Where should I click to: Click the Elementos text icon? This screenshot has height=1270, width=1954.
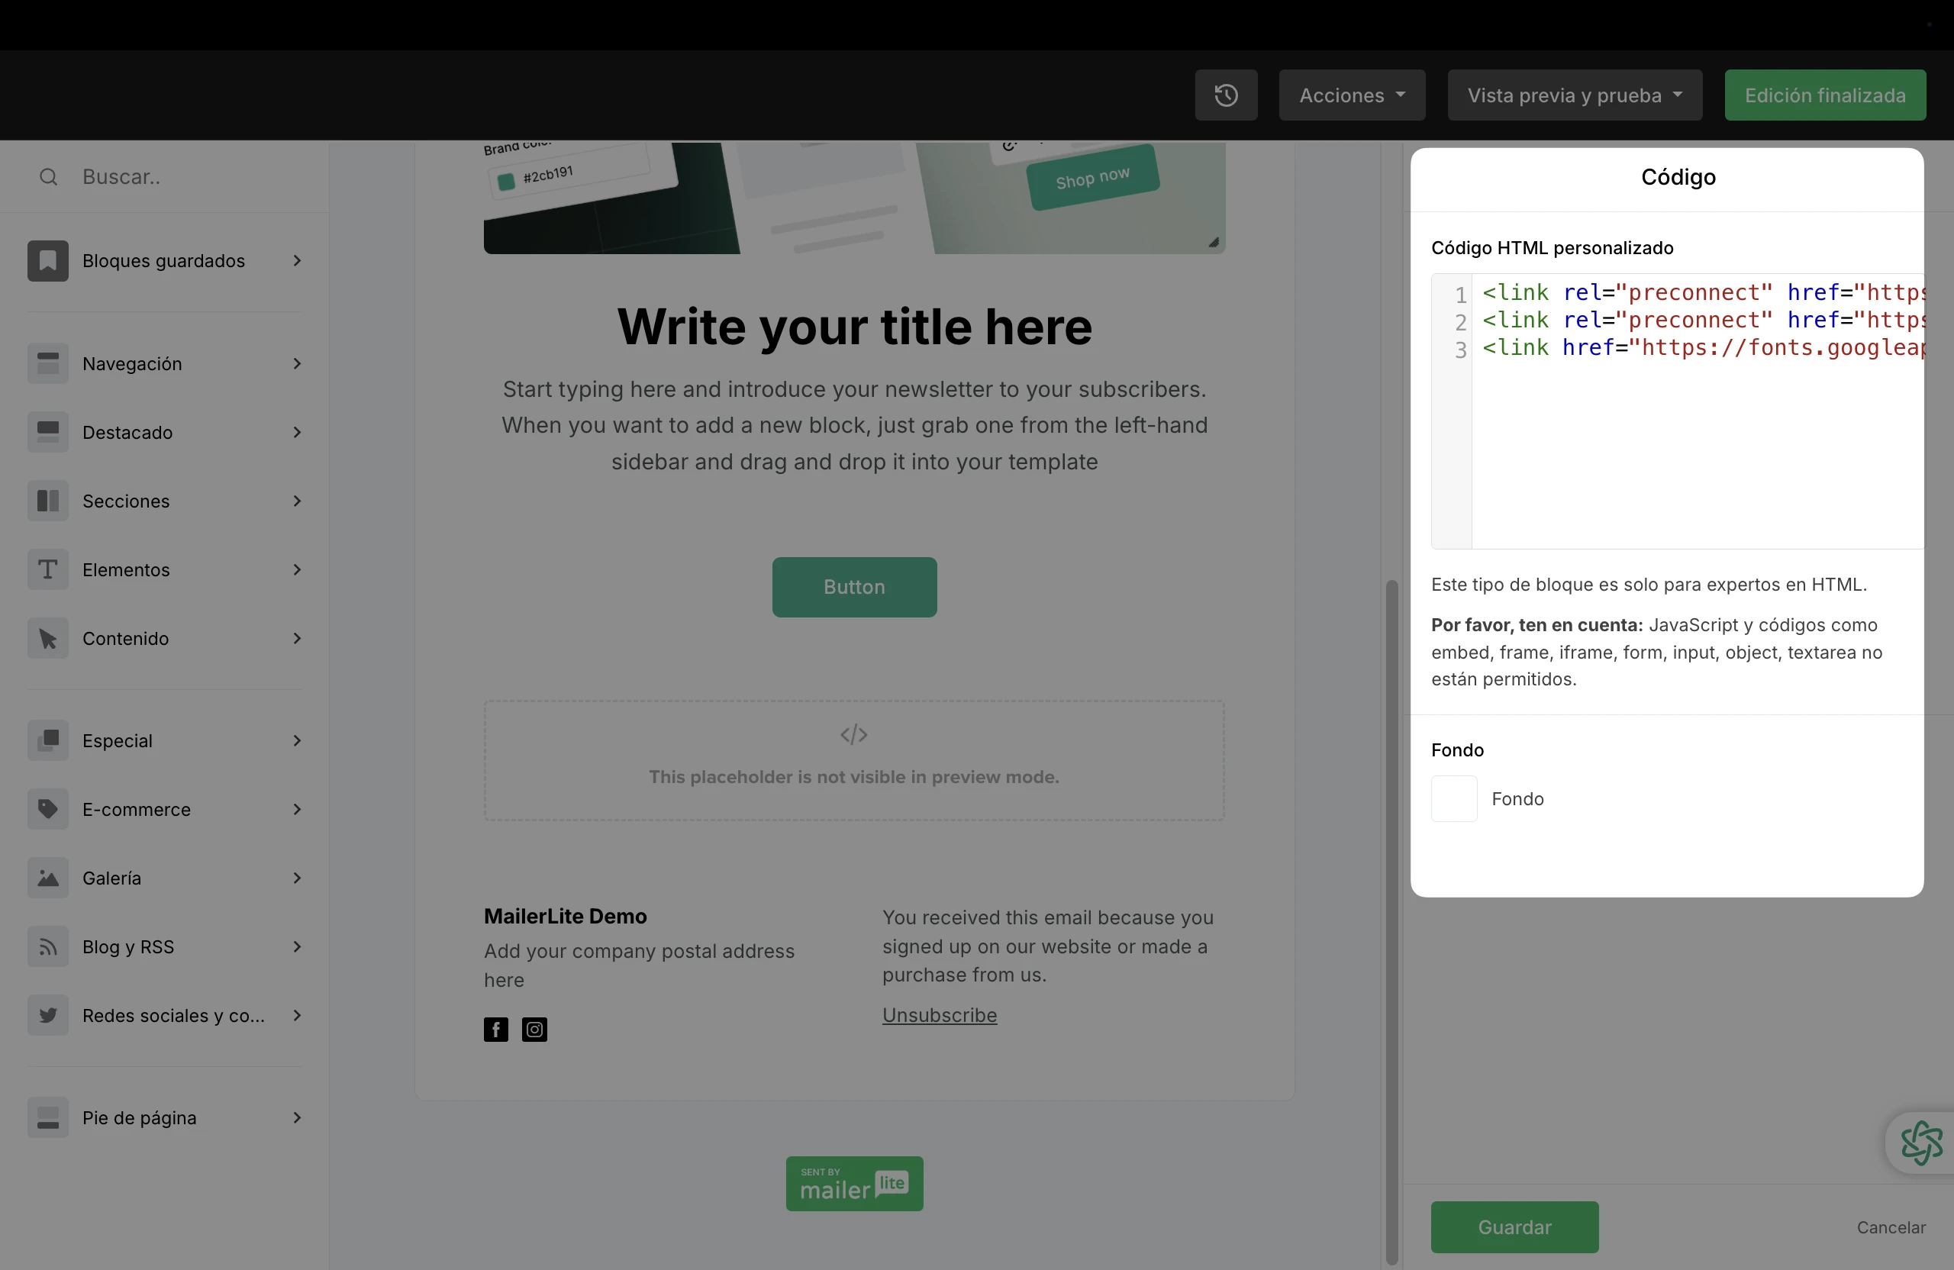47,569
